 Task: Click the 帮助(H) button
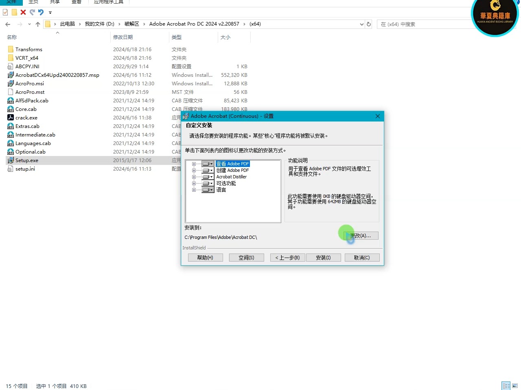coord(205,258)
